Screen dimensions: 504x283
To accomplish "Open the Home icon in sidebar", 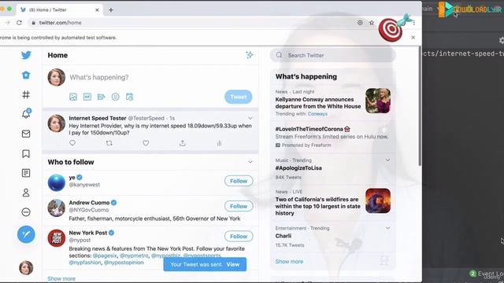I will [x=26, y=75].
